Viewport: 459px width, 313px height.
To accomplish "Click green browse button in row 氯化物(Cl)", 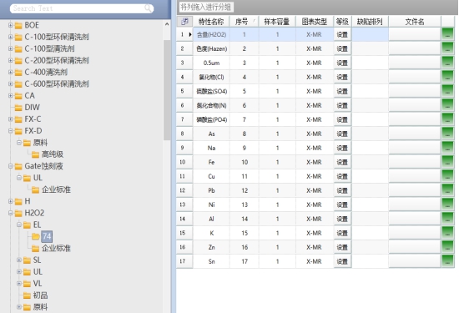I will tap(447, 77).
